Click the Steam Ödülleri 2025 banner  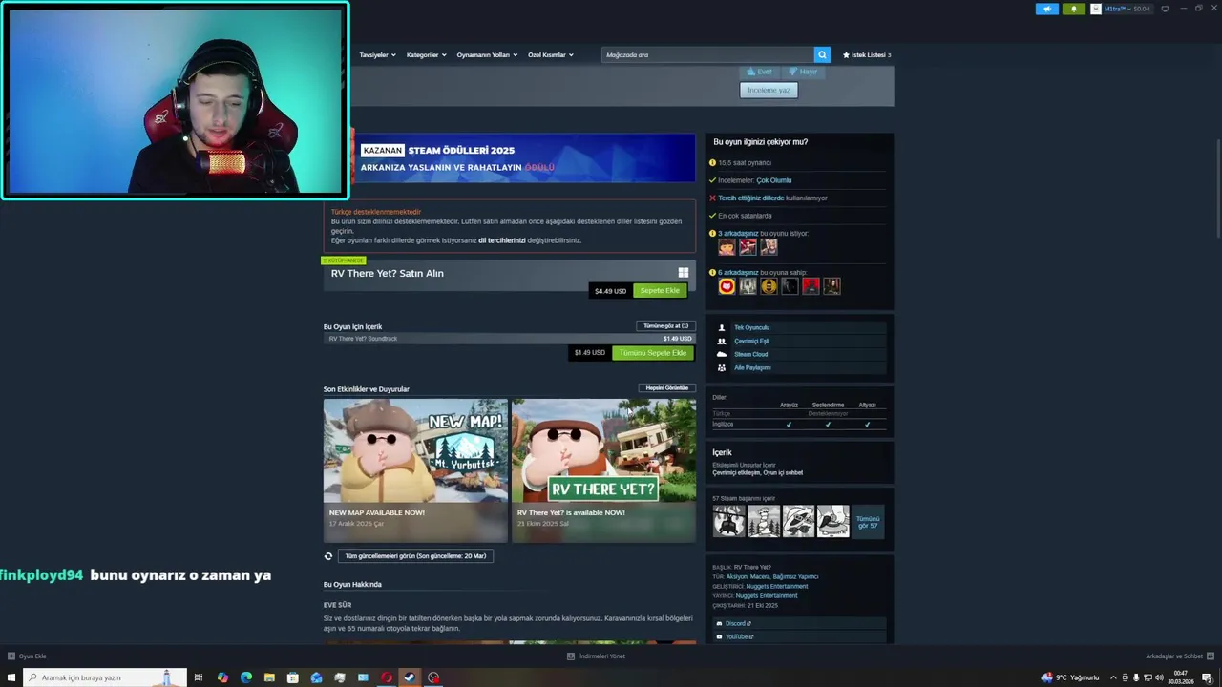[526, 157]
